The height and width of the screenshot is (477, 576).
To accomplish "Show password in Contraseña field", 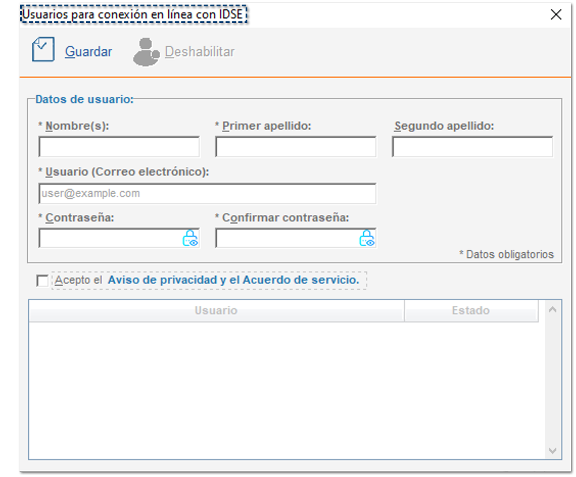I will coord(190,238).
